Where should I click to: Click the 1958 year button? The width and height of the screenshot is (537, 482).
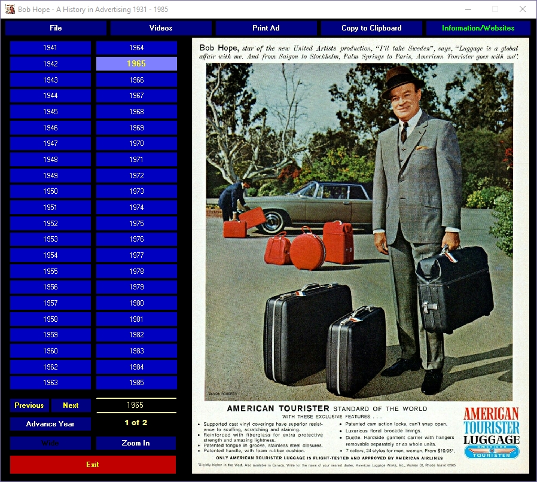click(x=50, y=319)
